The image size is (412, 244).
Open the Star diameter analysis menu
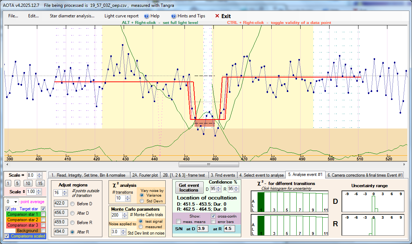[72, 16]
